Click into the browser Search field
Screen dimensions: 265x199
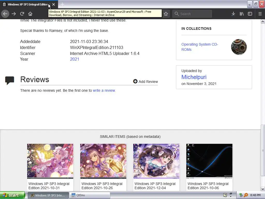192,14
